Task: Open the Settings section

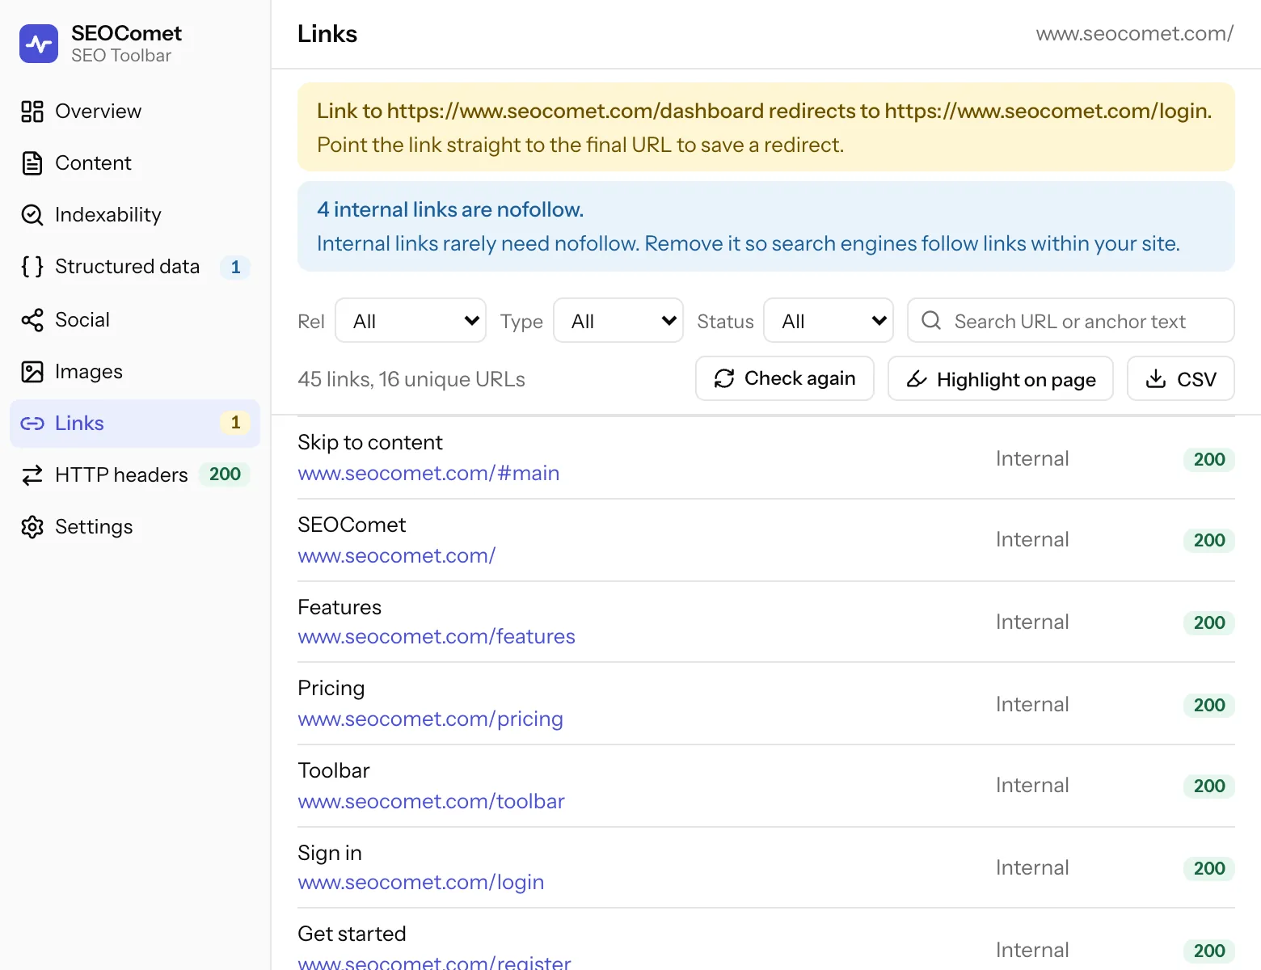Action: click(135, 527)
